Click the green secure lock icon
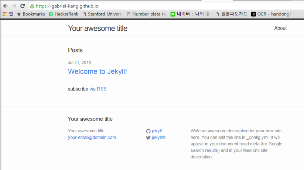Image resolution: width=304 pixels, height=170 pixels. click(x=32, y=6)
